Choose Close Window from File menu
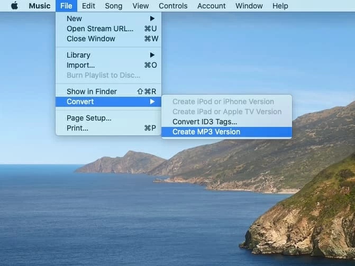355x266 pixels. 90,39
